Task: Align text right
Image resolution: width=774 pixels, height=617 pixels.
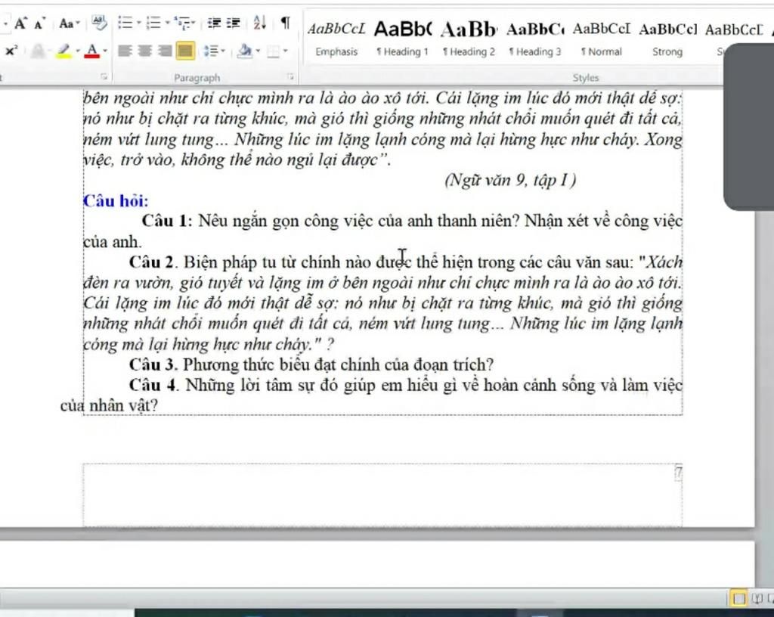Action: click(165, 51)
